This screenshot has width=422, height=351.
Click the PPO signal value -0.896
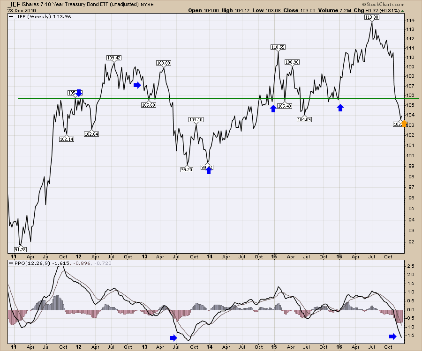[81, 263]
